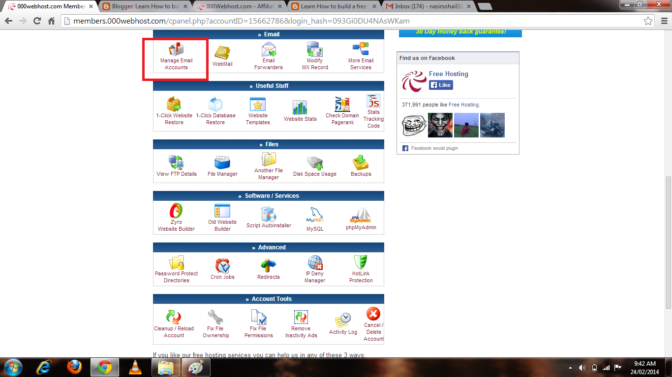This screenshot has height=377, width=672.
Task: Launch Firefox from taskbar
Action: coord(74,367)
